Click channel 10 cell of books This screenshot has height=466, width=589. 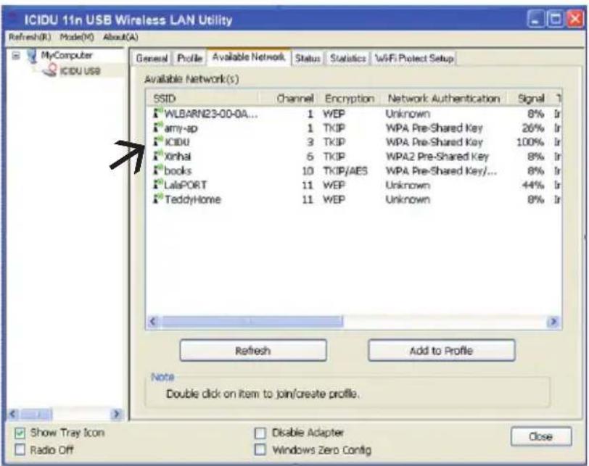pyautogui.click(x=308, y=170)
